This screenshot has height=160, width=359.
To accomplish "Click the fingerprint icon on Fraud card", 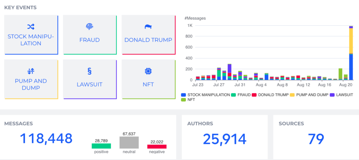I will click(89, 27).
